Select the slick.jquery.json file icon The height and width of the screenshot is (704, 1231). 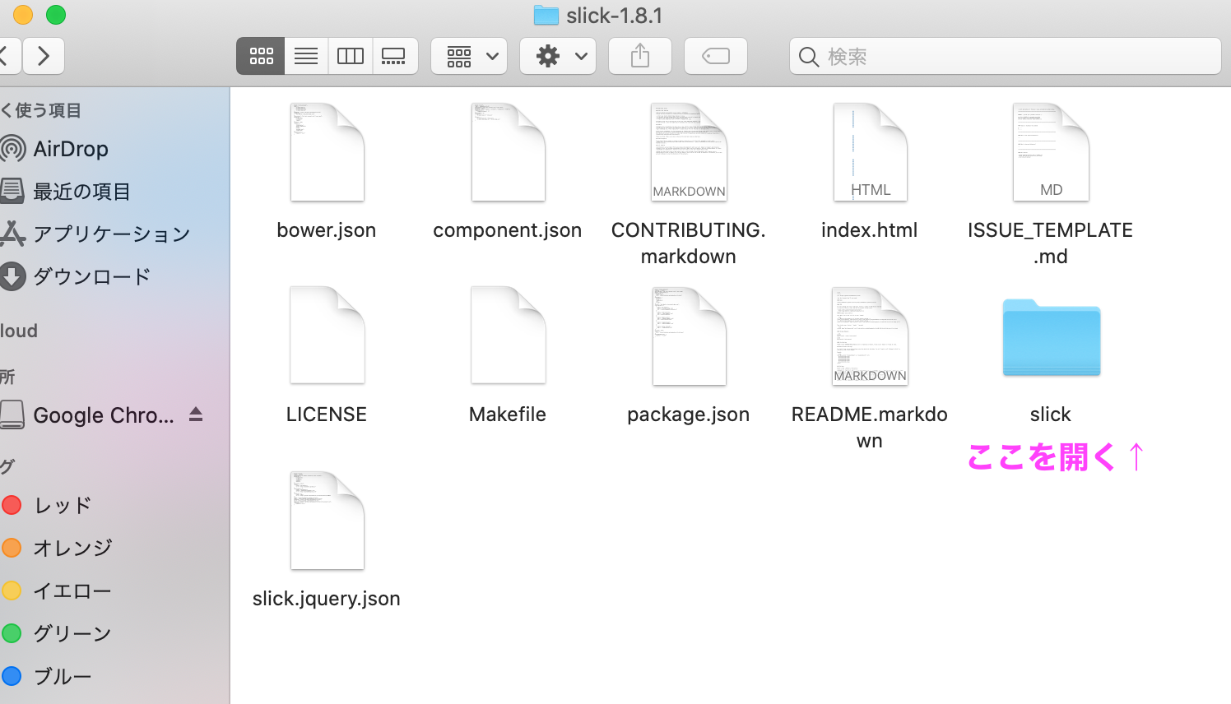tap(327, 521)
